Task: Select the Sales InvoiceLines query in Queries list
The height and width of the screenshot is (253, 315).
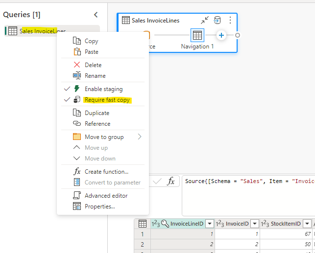Action: click(52, 31)
